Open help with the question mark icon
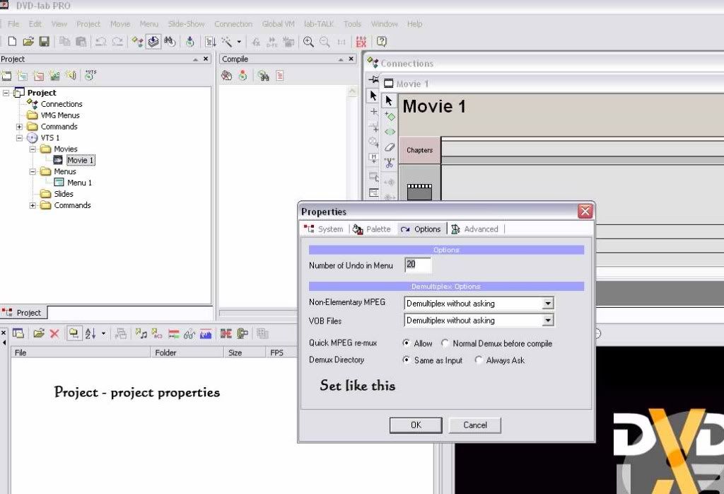The height and width of the screenshot is (494, 724). coord(381,42)
